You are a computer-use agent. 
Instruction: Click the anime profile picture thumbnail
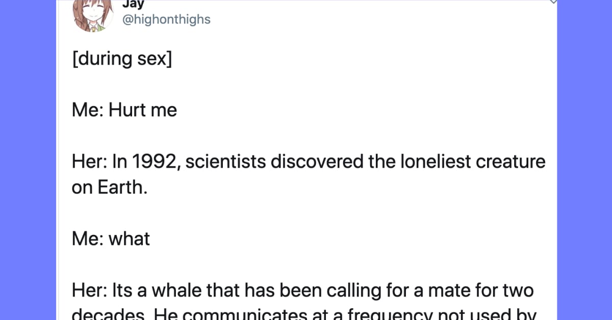coord(93,15)
